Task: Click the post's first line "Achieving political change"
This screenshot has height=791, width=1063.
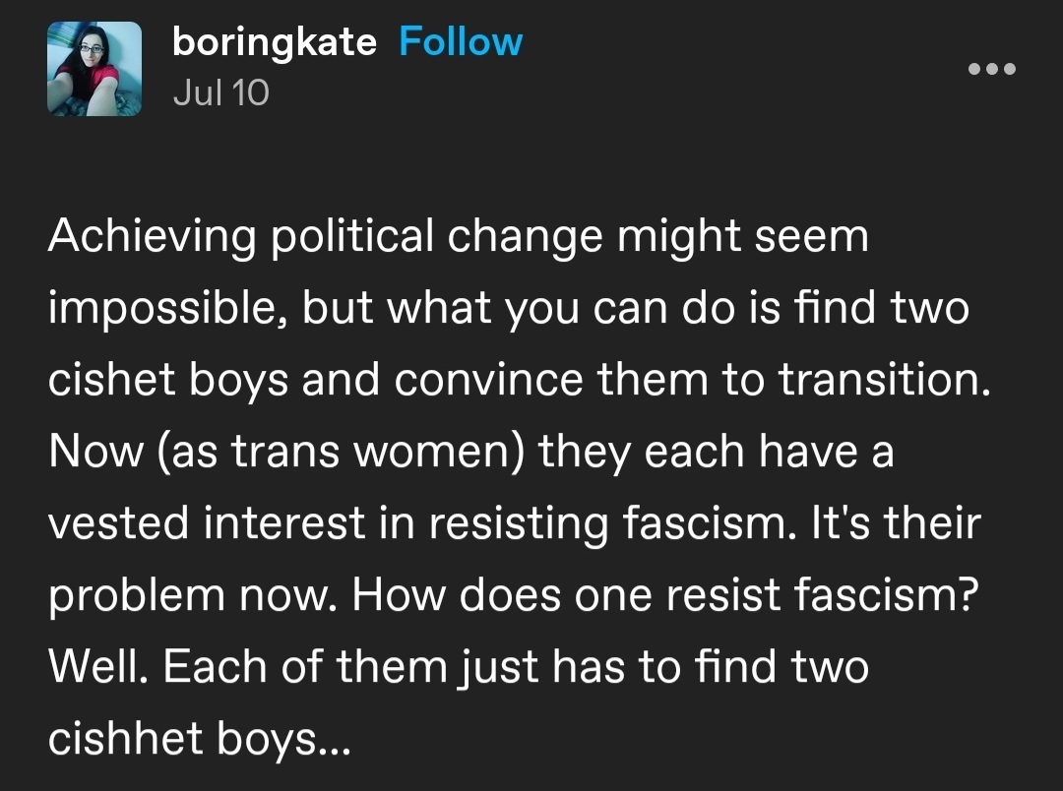Action: (326, 236)
